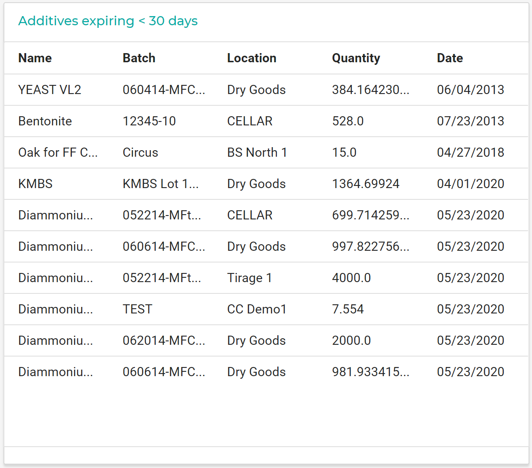Select the YEAST VL2 row

coord(50,90)
